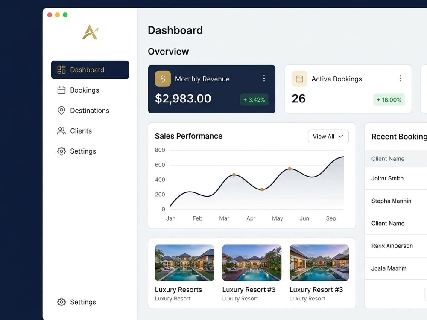The height and width of the screenshot is (320, 427).
Task: Click the Clients people icon
Action: coord(61,131)
